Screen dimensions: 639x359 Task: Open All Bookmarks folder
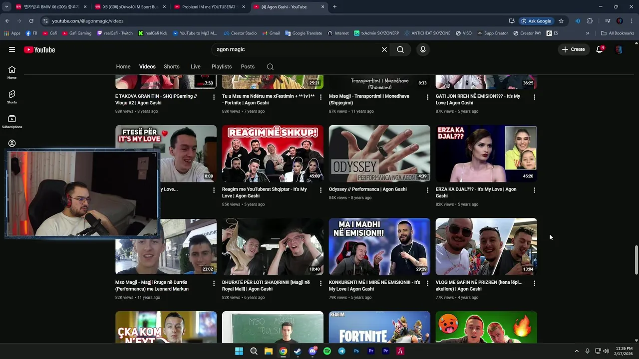click(x=618, y=33)
